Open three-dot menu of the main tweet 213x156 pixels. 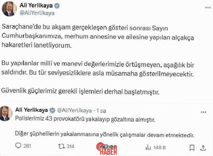click(x=208, y=8)
